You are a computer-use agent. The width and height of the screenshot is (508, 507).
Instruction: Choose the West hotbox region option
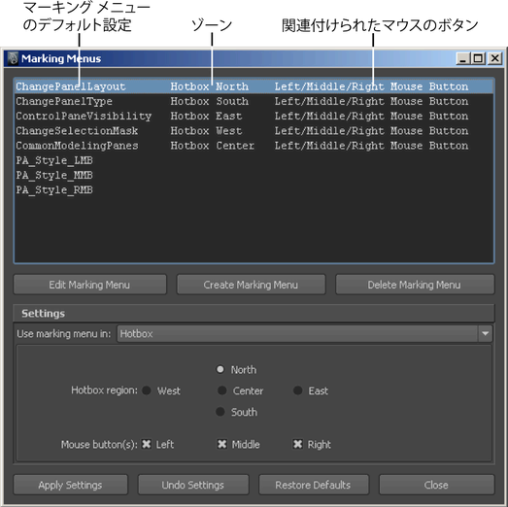pos(147,390)
